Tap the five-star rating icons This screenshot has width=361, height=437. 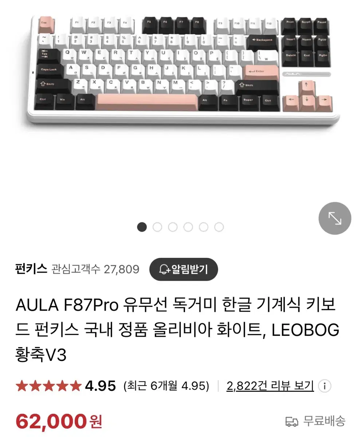(x=48, y=386)
